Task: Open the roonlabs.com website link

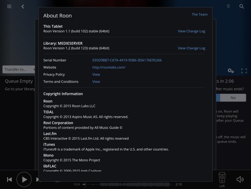Action: [x=109, y=67]
